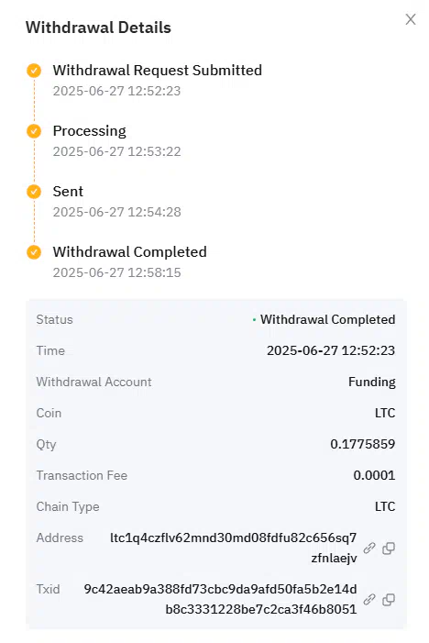
Task: Open the address explorer link icon
Action: (x=369, y=548)
